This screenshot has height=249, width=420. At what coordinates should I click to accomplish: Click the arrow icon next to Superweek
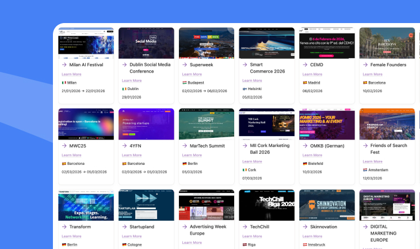coord(185,65)
